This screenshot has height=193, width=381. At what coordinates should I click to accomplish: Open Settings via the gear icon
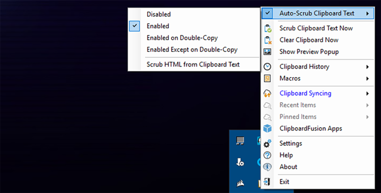pyautogui.click(x=267, y=143)
